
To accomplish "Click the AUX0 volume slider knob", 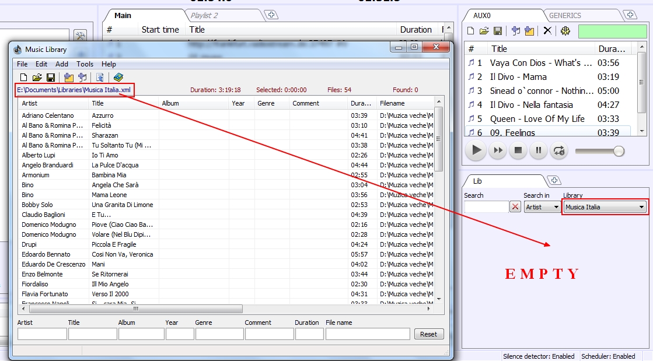I will (x=619, y=151).
